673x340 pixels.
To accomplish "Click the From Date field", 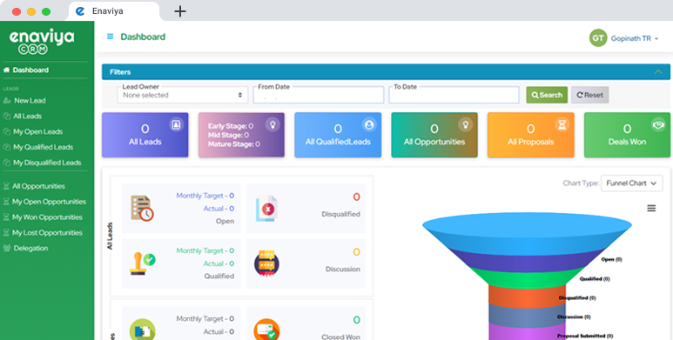I will point(318,95).
